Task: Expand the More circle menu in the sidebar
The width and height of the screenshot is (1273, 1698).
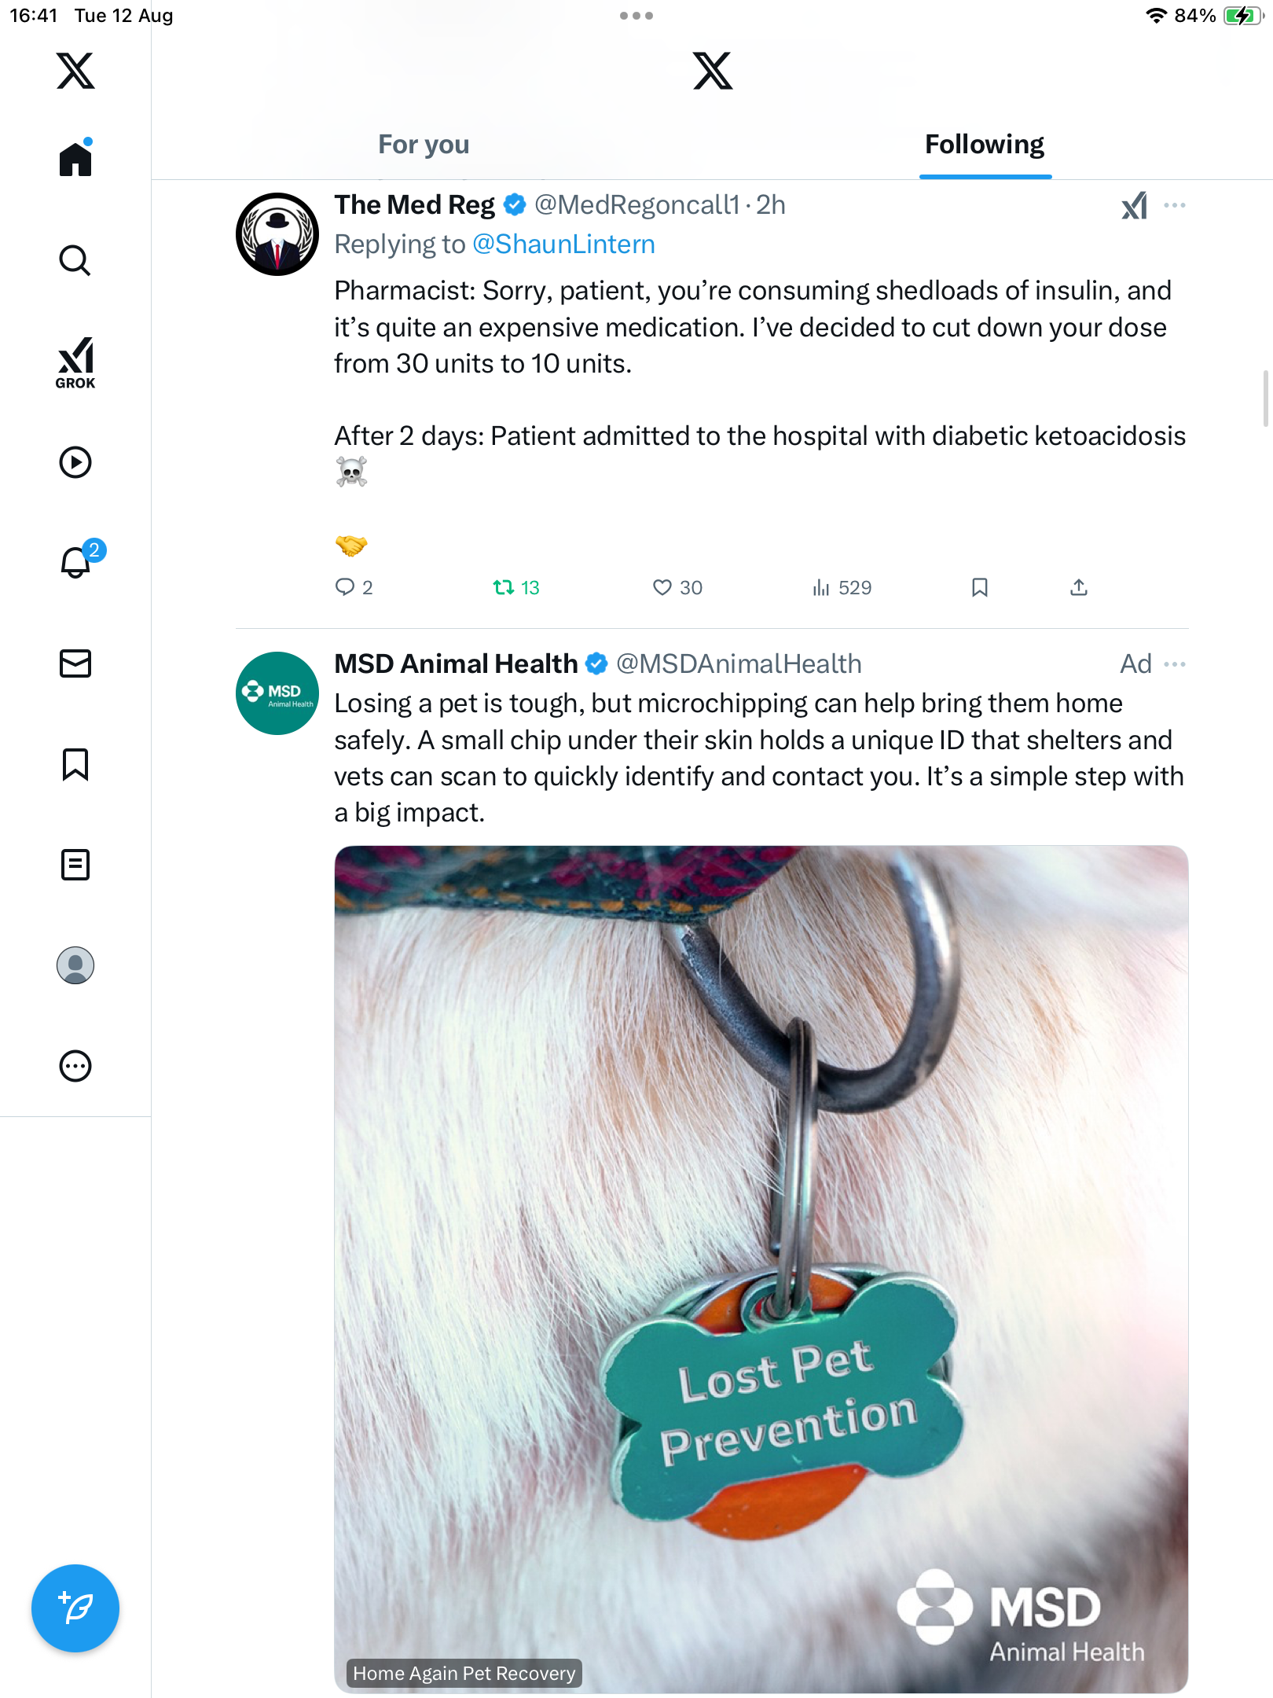Action: tap(75, 1066)
